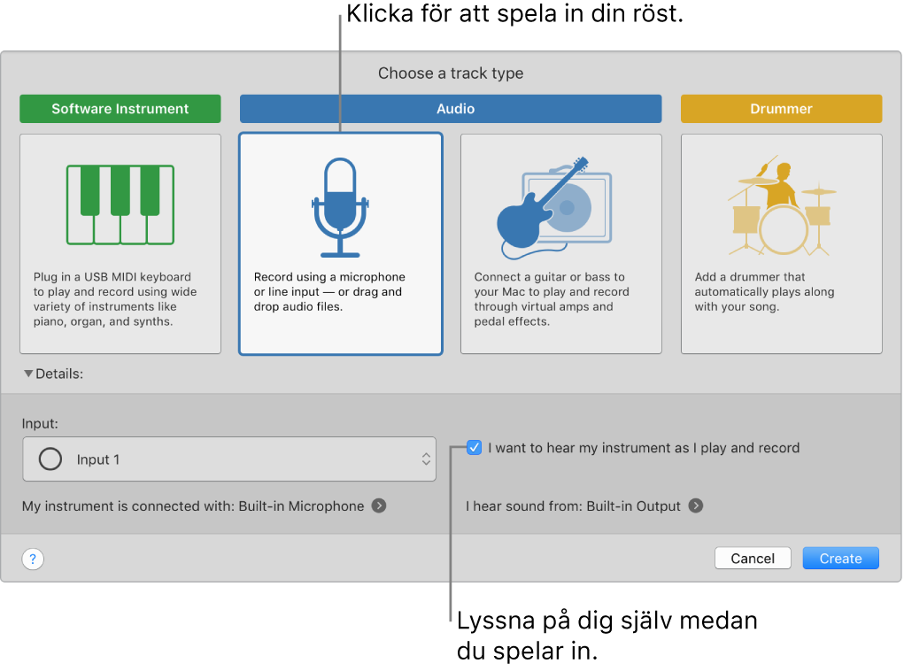
Task: Create the new audio track
Action: [839, 558]
